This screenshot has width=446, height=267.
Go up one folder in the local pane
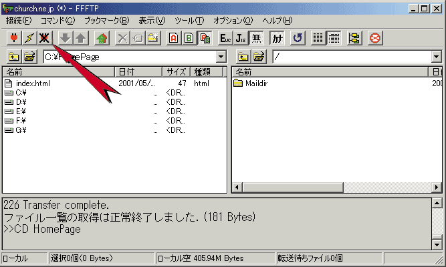(x=13, y=57)
